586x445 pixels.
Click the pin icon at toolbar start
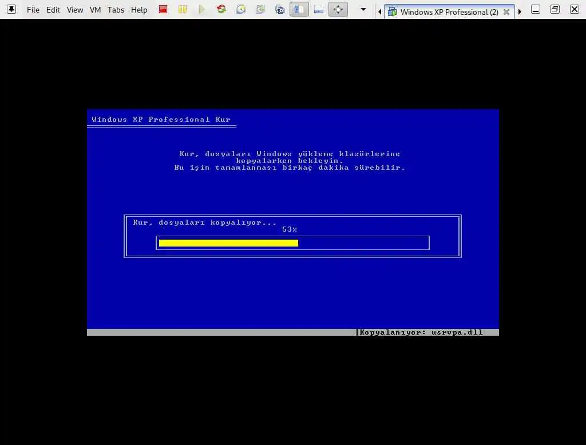point(11,9)
